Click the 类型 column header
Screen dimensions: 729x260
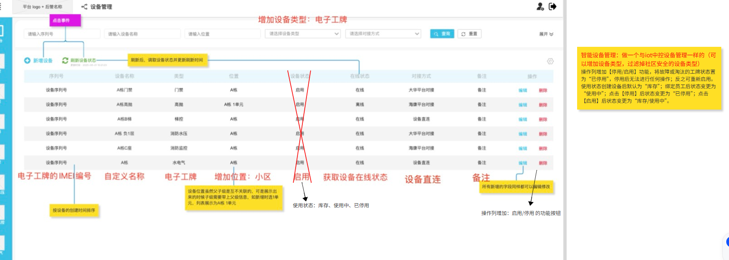(179, 76)
